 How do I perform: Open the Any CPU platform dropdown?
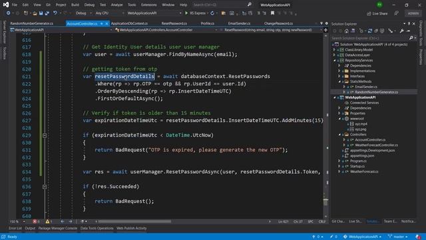point(110,13)
